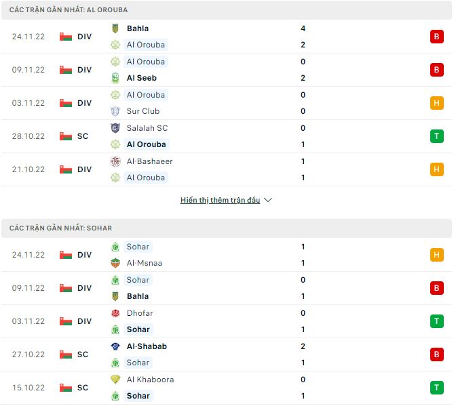The height and width of the screenshot is (406, 456).
Task: Expand more matches via 'Hiển thị thêm trận đấu'
Action: click(221, 201)
